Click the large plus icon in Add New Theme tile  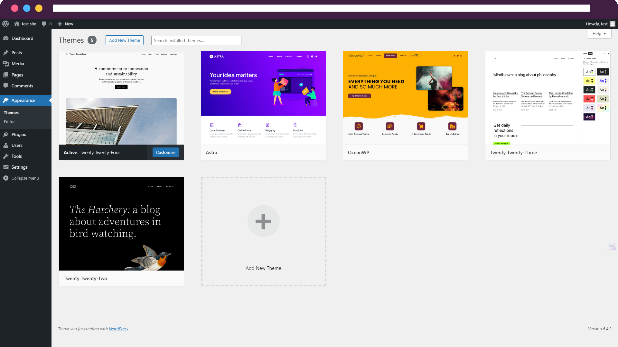tap(263, 221)
